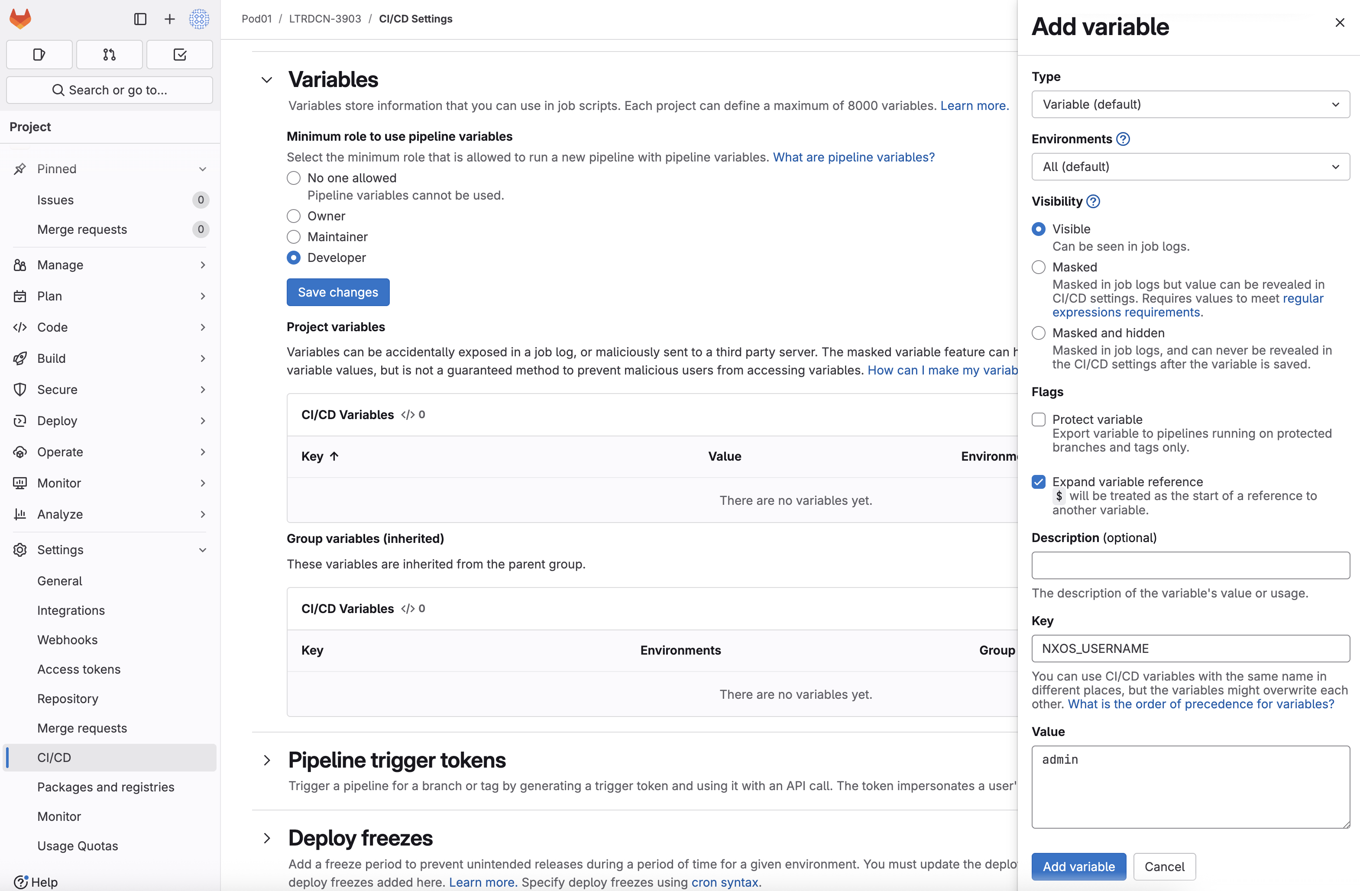Click the Help question icon
The image size is (1360, 891).
[20, 882]
